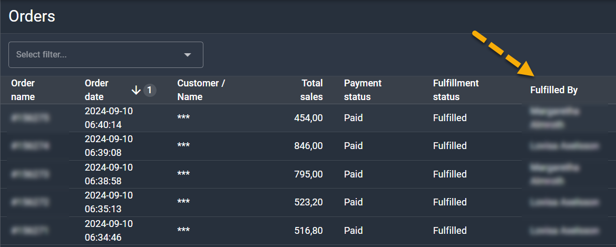Click the descending sort arrow on Order date
Image resolution: width=616 pixels, height=247 pixels.
tap(136, 91)
